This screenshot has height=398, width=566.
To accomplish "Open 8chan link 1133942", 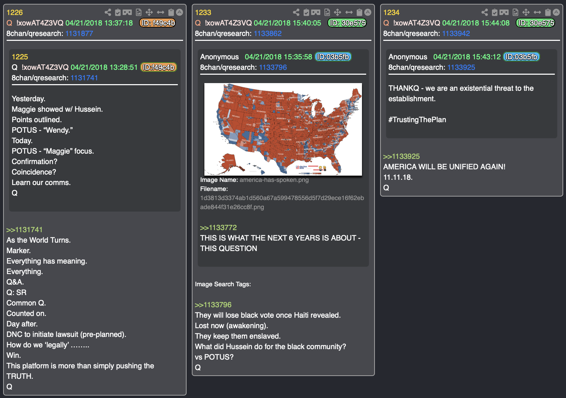I will [x=456, y=34].
